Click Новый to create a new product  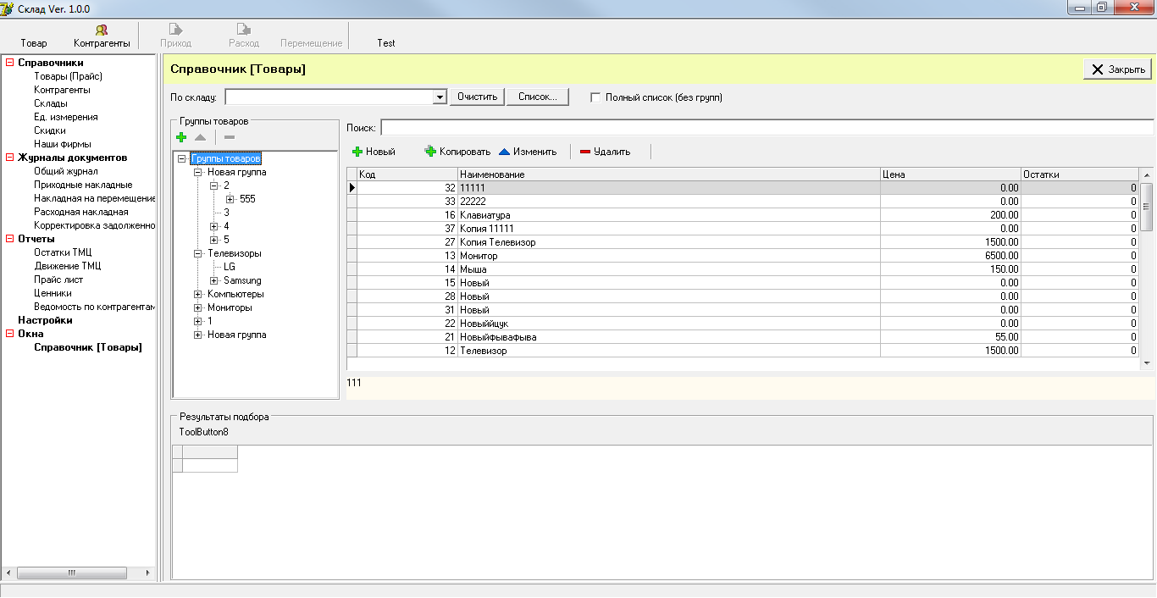tap(374, 152)
